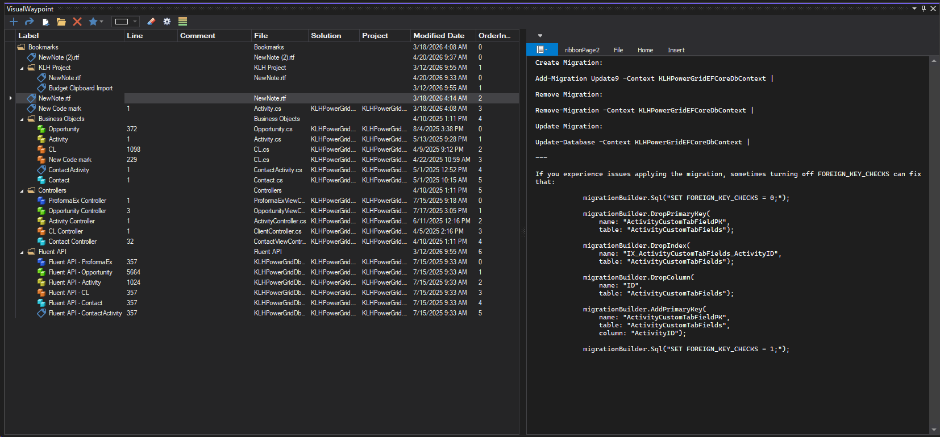Sort by the Modified Date column header
Image resolution: width=940 pixels, height=437 pixels.
[x=443, y=36]
